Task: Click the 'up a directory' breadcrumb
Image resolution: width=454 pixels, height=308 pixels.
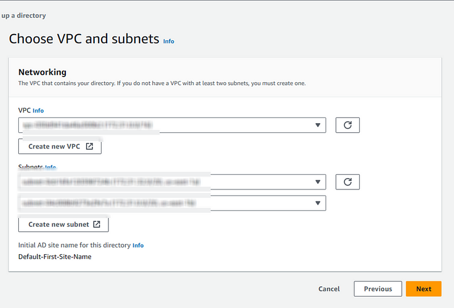Action: (23, 16)
